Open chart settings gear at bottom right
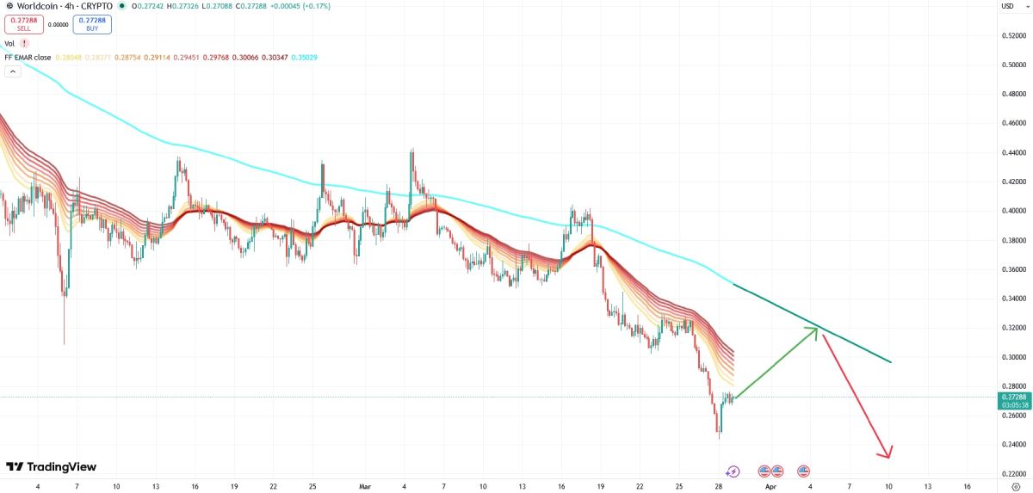This screenshot has width=1033, height=493. pos(1016,486)
